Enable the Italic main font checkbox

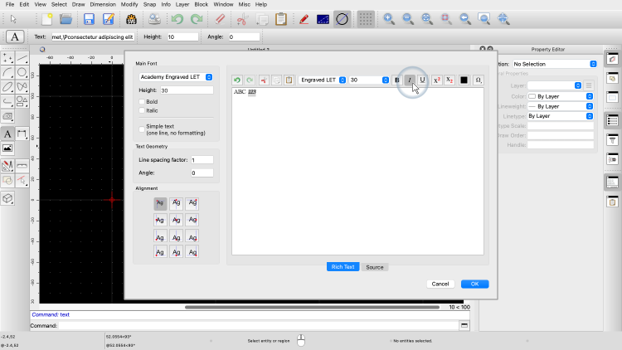[x=142, y=110]
